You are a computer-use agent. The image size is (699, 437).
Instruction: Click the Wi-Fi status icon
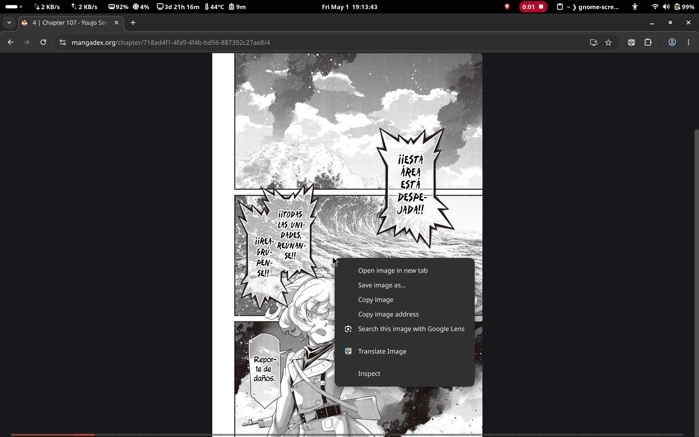(x=655, y=7)
